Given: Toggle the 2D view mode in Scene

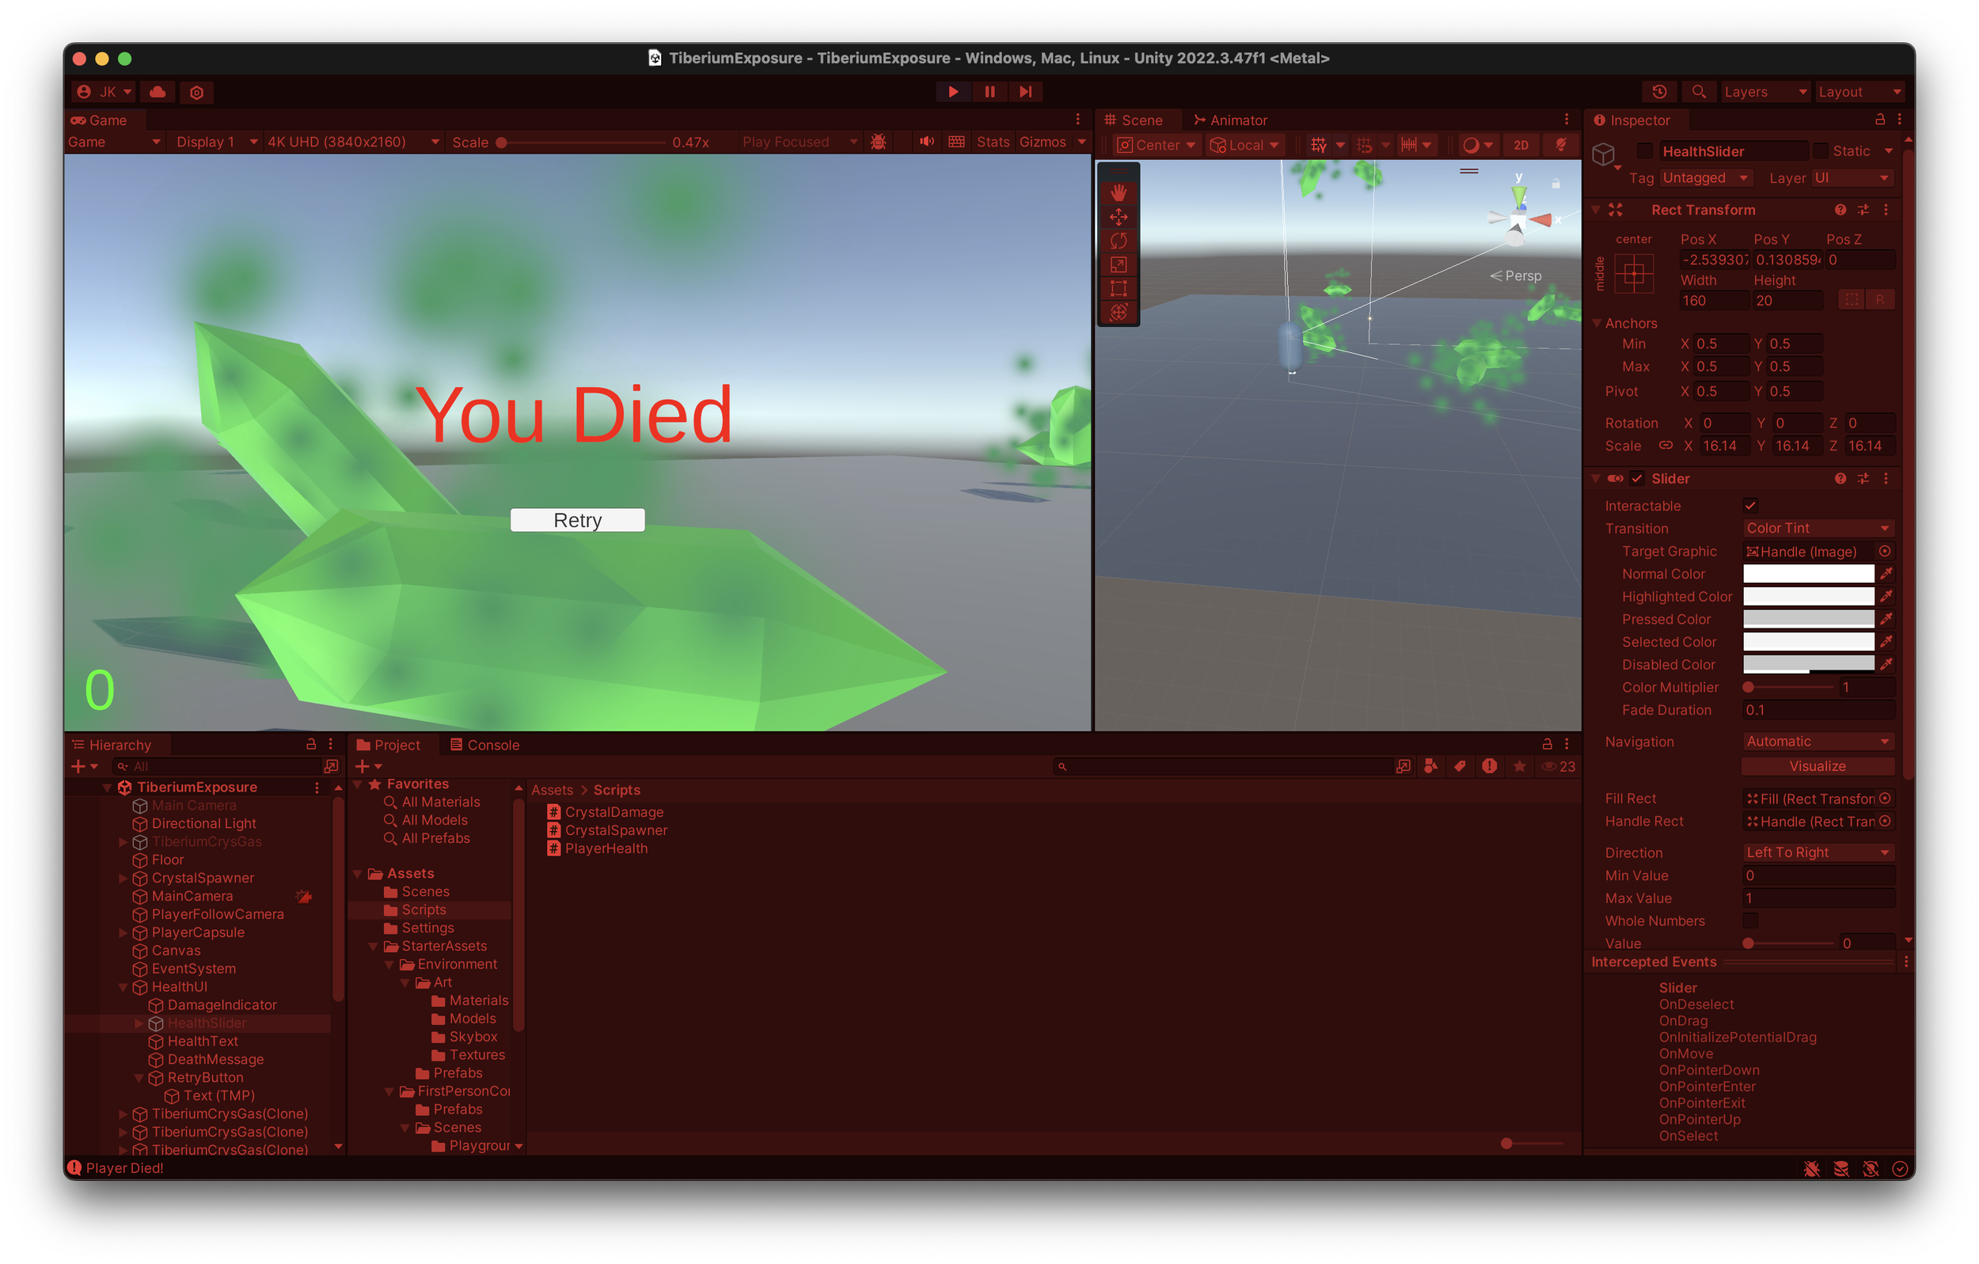Looking at the screenshot, I should pyautogui.click(x=1521, y=146).
